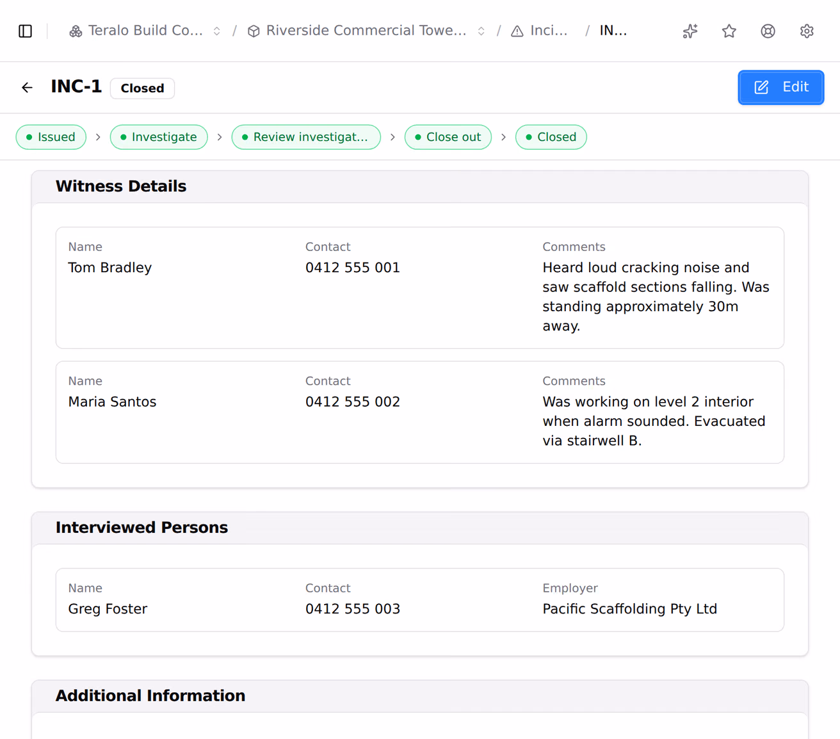Click Tom Bradley's scaffold comment text

pyautogui.click(x=656, y=296)
